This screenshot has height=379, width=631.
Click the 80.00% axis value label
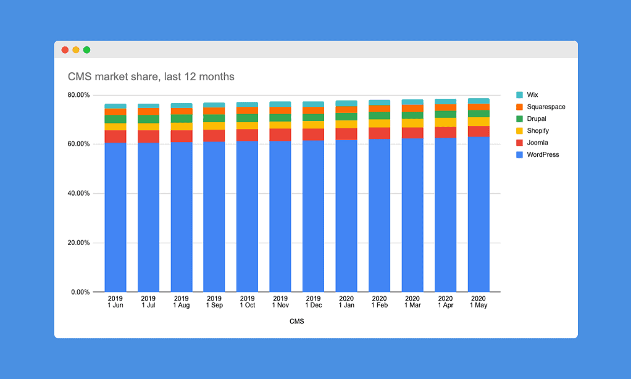click(x=79, y=95)
